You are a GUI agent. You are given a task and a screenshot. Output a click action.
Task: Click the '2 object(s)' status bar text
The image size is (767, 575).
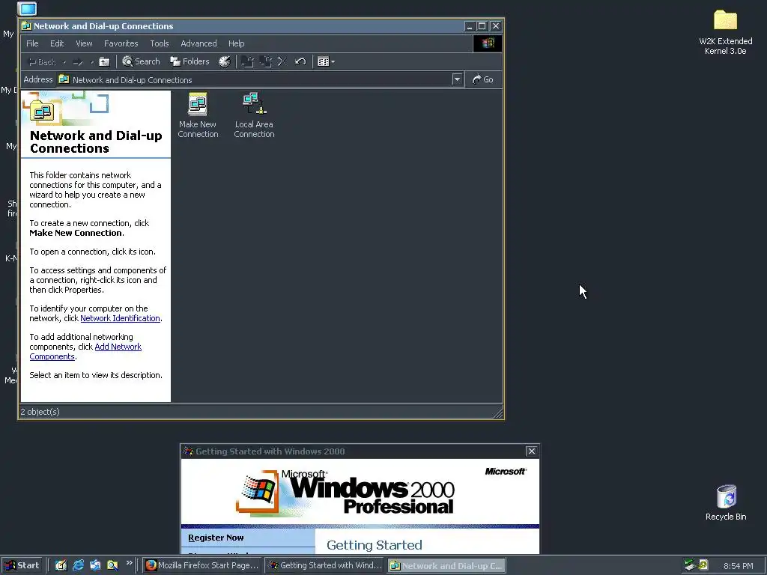[x=40, y=413]
